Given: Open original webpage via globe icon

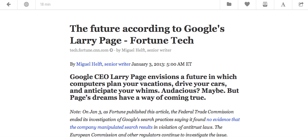Looking at the screenshot, I should click(x=26, y=4).
